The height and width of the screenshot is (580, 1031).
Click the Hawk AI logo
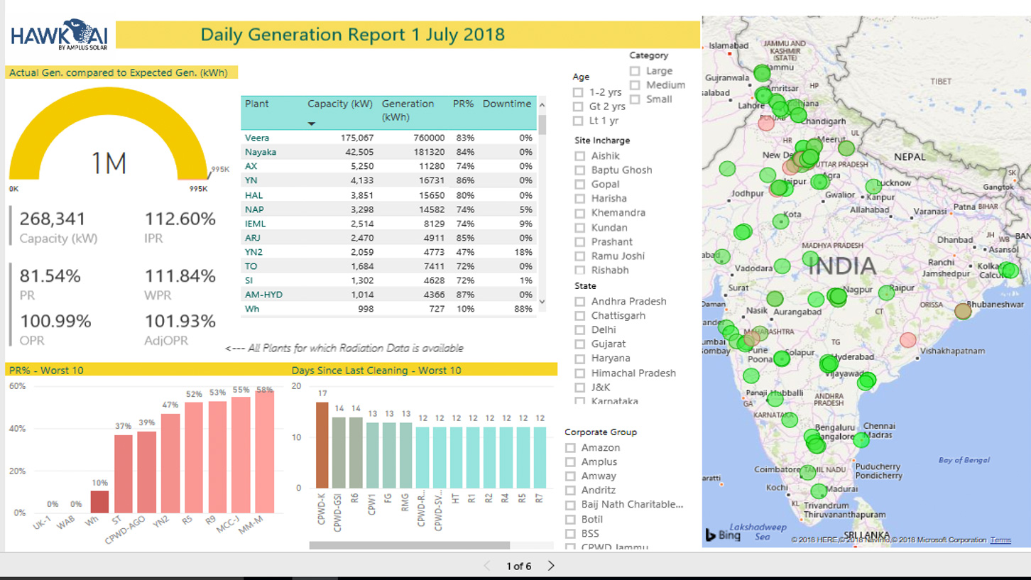(x=59, y=34)
